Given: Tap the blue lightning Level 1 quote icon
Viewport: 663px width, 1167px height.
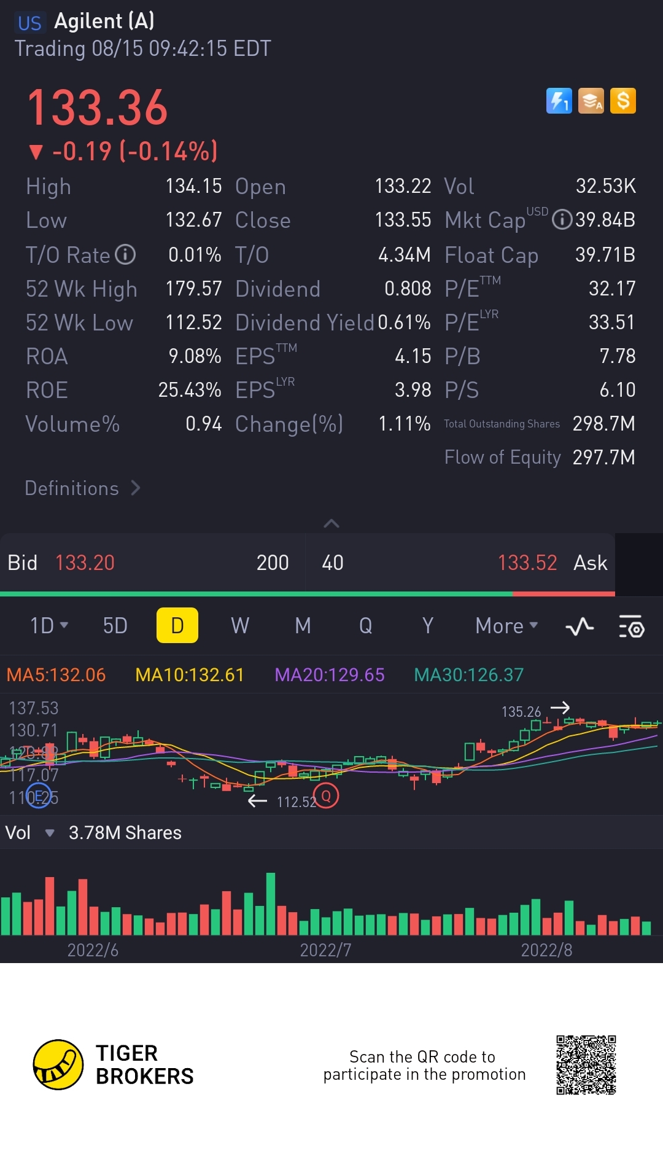Looking at the screenshot, I should pyautogui.click(x=559, y=101).
